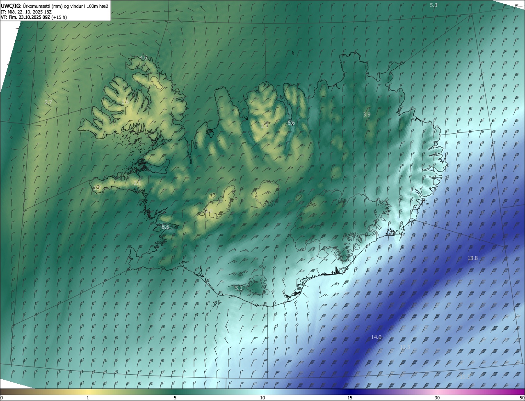Click the valid time 'Fim. 23.10.2025 09Z (+15 h)'
The image size is (525, 401).
tap(38, 17)
